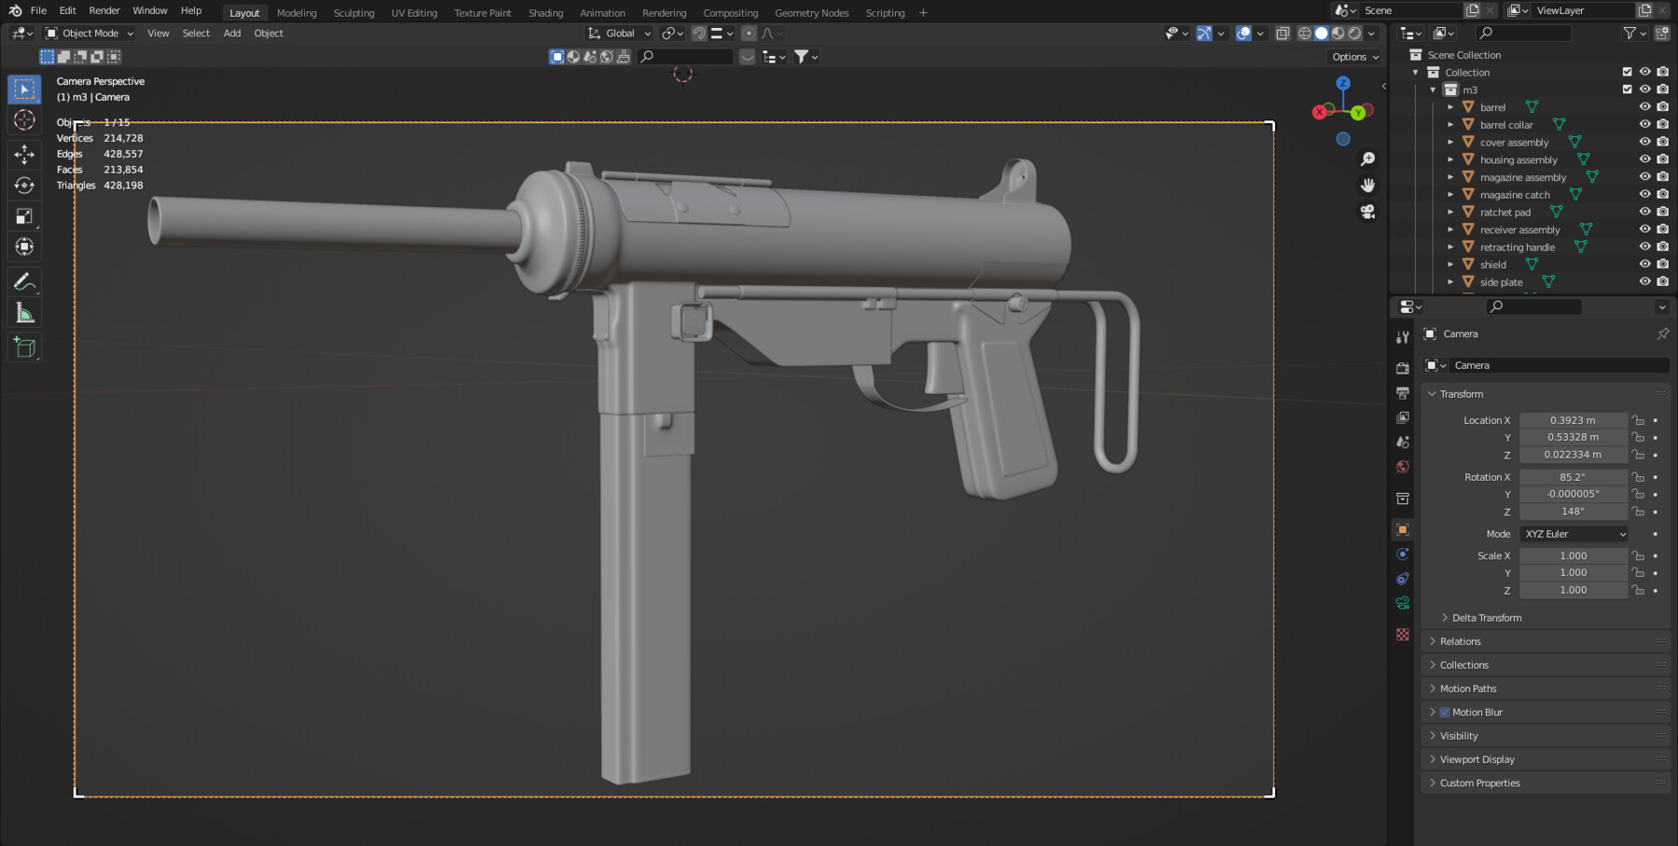1678x846 pixels.
Task: Select the Rotate tool in the toolbar
Action: (x=23, y=184)
